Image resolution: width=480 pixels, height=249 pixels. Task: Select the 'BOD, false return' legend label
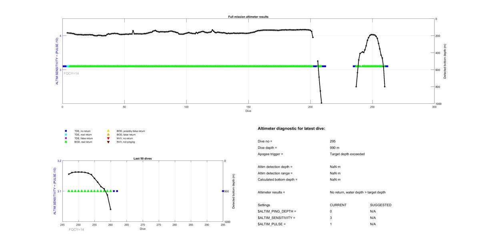tap(126, 135)
